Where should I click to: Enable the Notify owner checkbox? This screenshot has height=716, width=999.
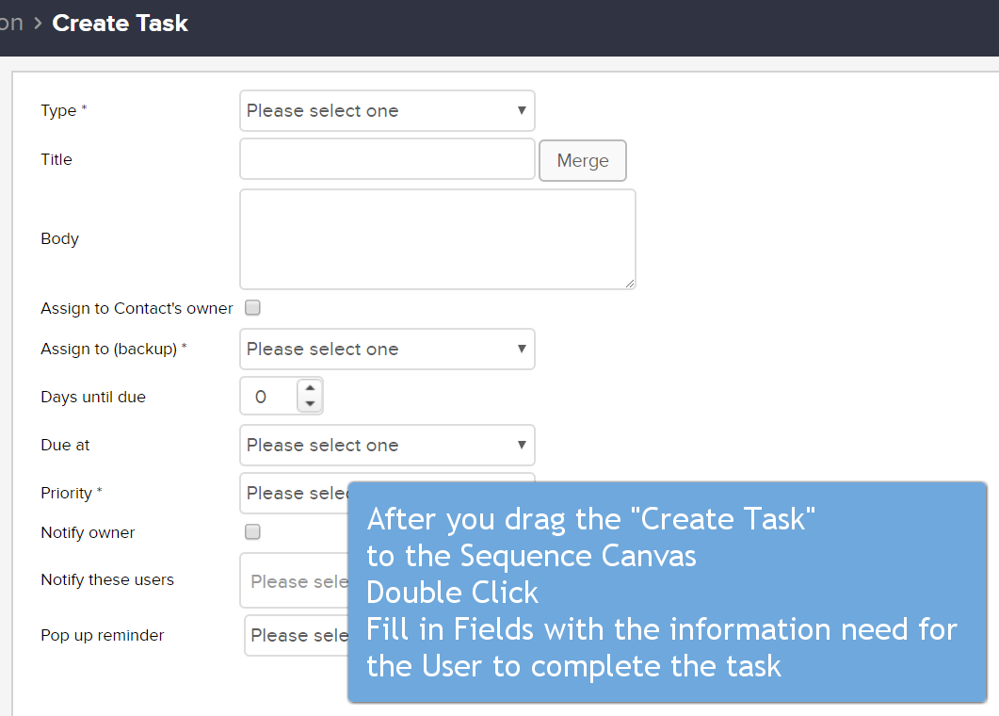[252, 532]
